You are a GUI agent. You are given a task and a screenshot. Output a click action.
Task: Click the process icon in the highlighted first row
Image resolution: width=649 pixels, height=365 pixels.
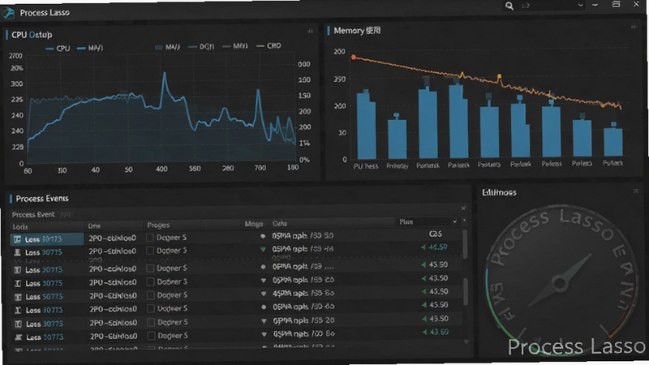17,239
